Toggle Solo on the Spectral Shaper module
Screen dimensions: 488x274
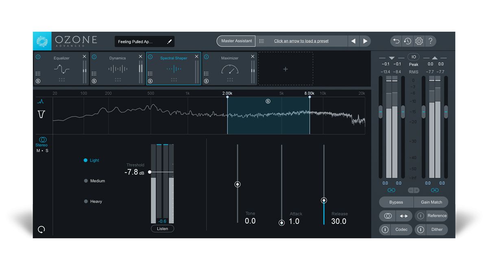150,81
